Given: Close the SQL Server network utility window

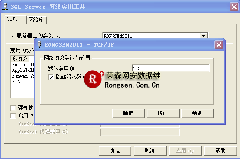Looking at the screenshot, I should [234, 7].
